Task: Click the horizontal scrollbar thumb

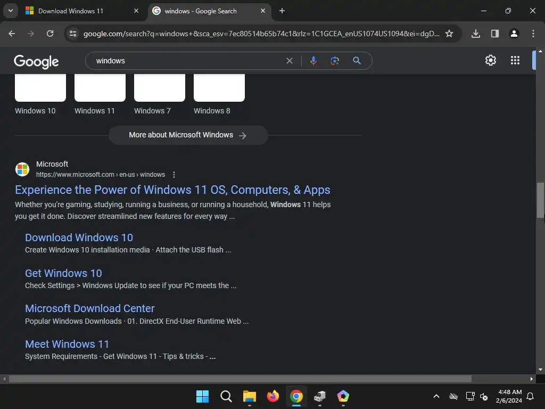Action: coord(240,379)
